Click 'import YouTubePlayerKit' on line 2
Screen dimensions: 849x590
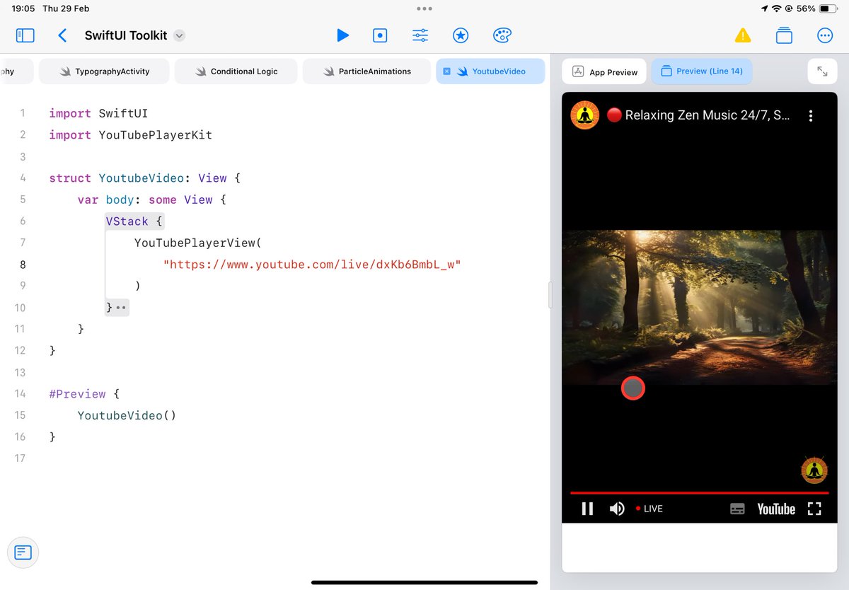[130, 135]
